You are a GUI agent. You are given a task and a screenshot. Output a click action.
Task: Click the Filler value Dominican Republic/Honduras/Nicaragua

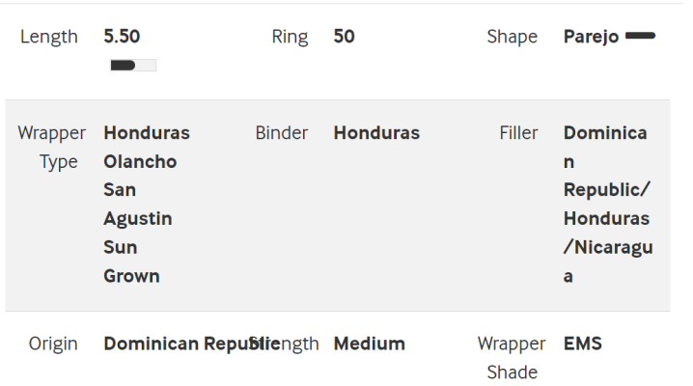tap(608, 205)
